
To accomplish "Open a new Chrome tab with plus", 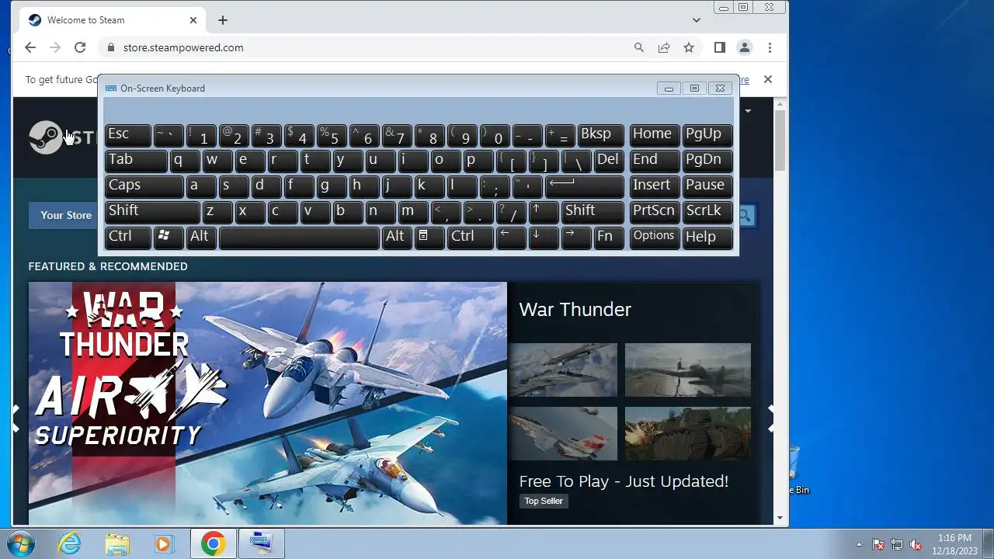I will click(x=223, y=20).
